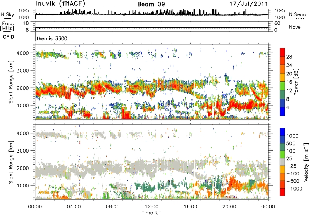Pick the gray -25 to 25 velocity swatch
310x215 pixels.
point(282,162)
